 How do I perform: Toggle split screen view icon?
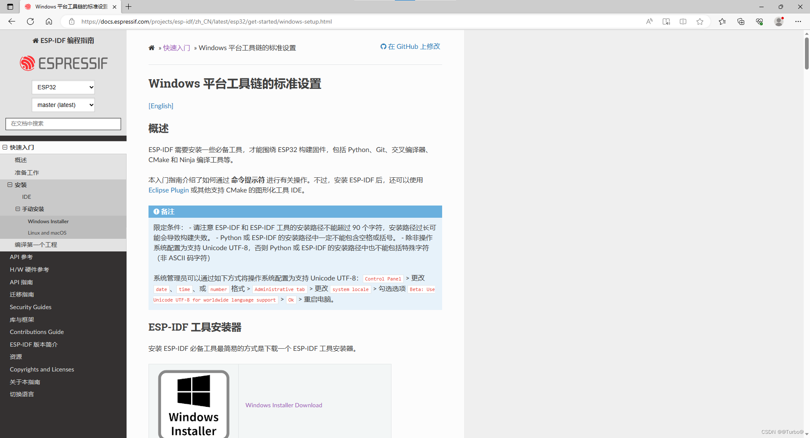coord(683,21)
